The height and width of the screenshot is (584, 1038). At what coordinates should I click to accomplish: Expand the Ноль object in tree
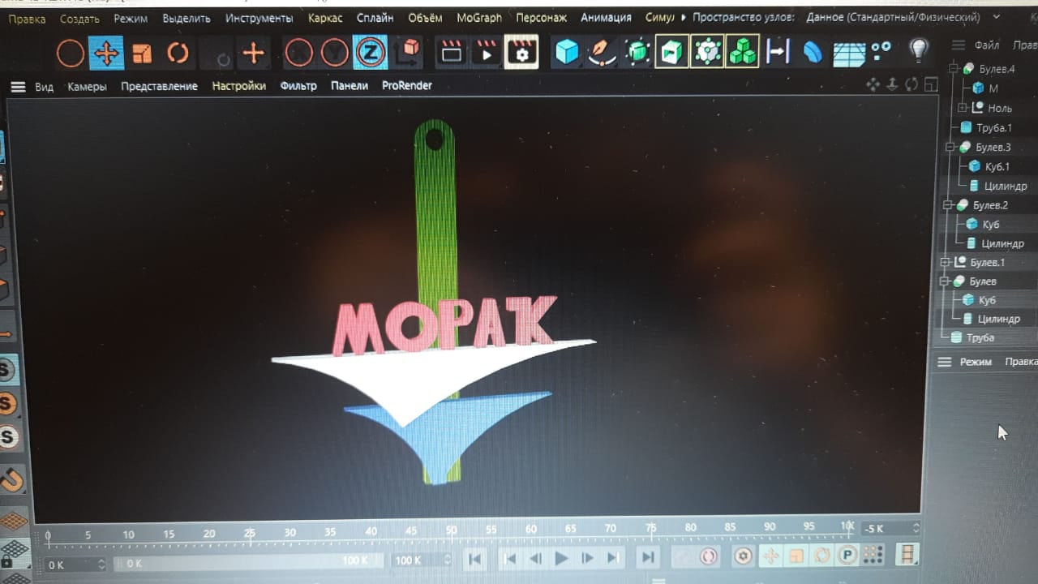pos(963,108)
